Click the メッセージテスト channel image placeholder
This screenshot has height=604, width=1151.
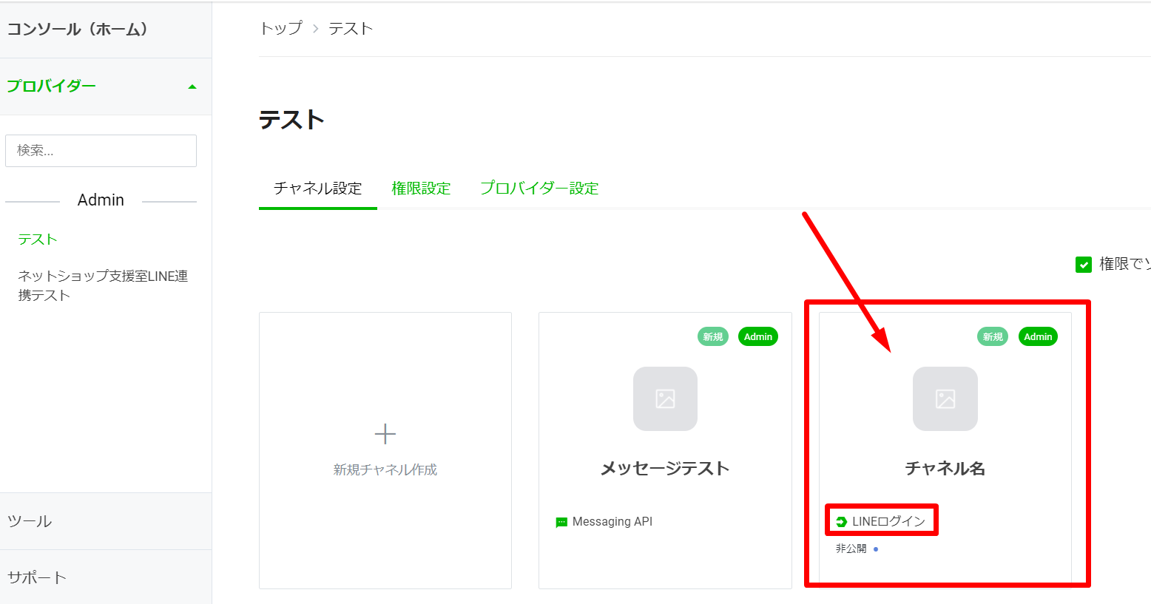(x=665, y=398)
